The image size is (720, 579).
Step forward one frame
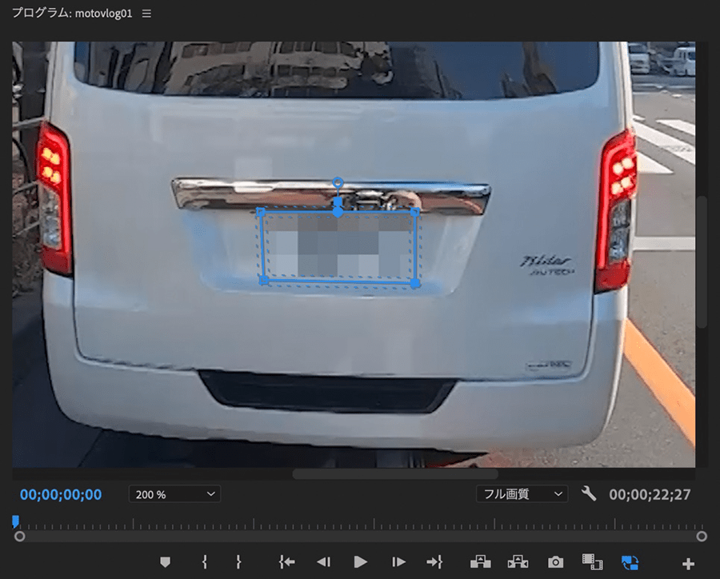click(x=398, y=562)
